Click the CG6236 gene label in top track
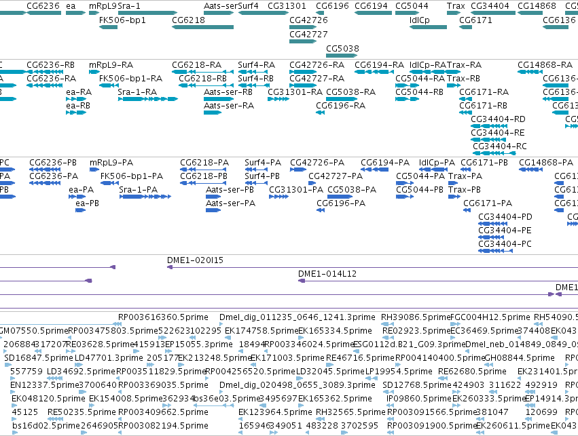This screenshot has width=578, height=436. coord(43,6)
